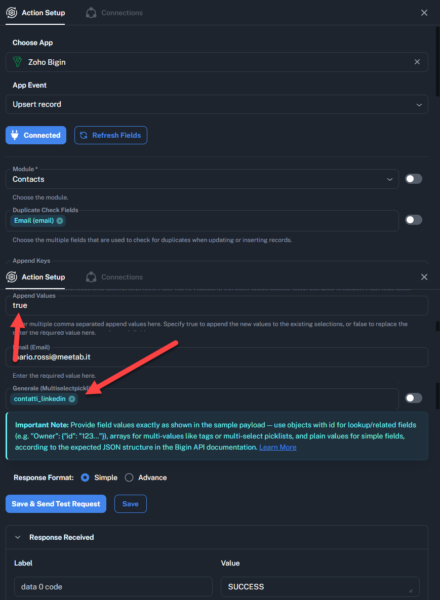440x600 pixels.
Task: Toggle the Duplicate Check Fields switch
Action: pos(413,220)
